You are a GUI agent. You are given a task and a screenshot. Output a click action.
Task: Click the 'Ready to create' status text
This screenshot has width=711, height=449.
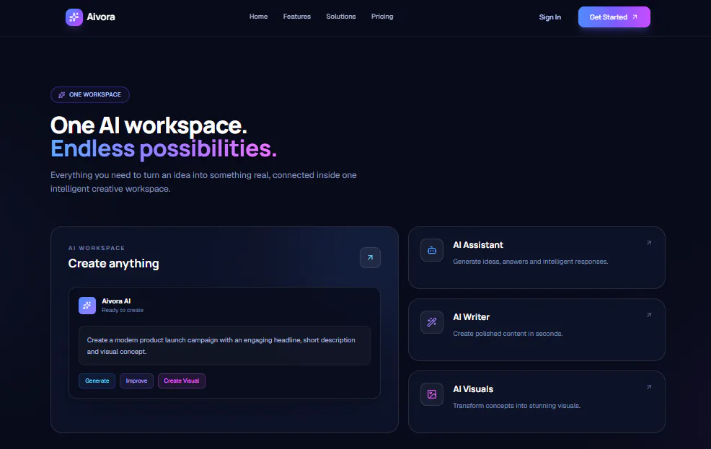(123, 311)
